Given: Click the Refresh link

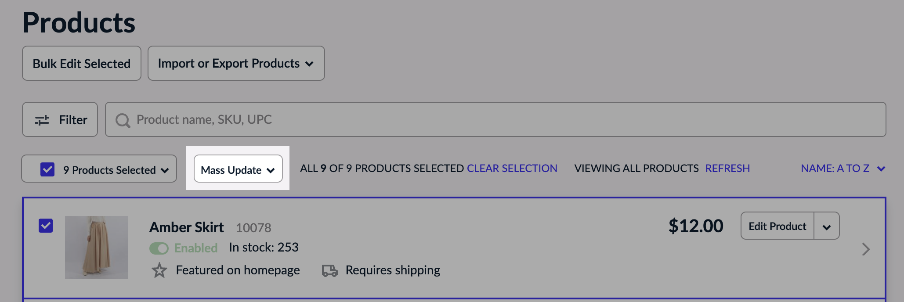Looking at the screenshot, I should [x=727, y=169].
